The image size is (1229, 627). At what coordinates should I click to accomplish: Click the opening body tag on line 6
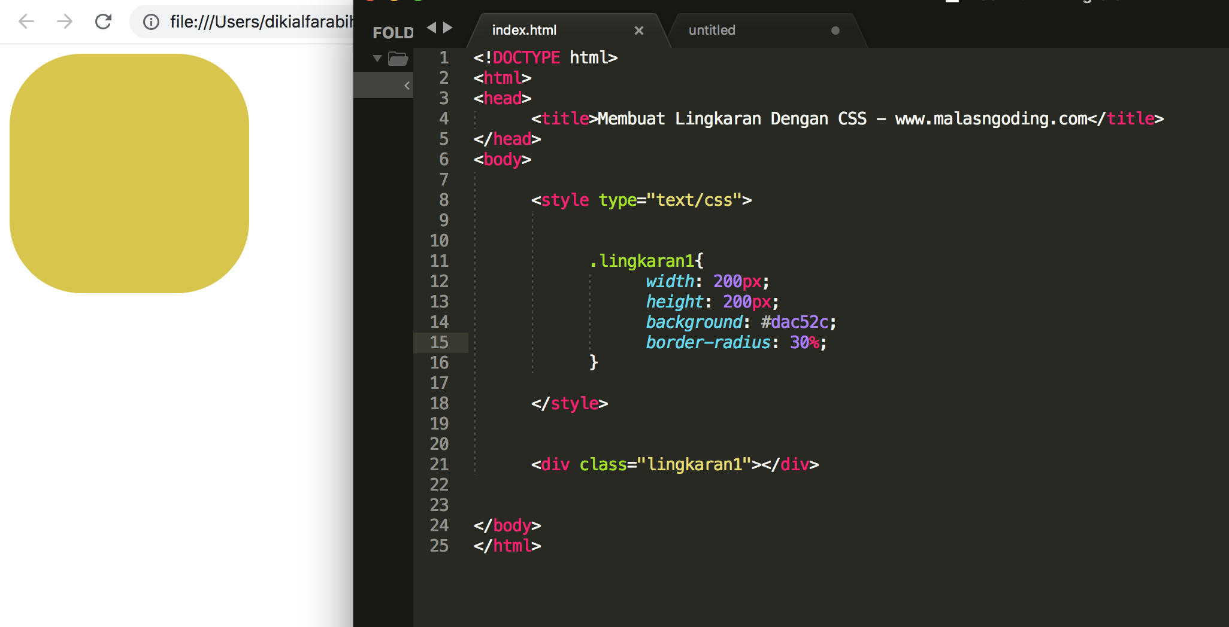click(503, 159)
